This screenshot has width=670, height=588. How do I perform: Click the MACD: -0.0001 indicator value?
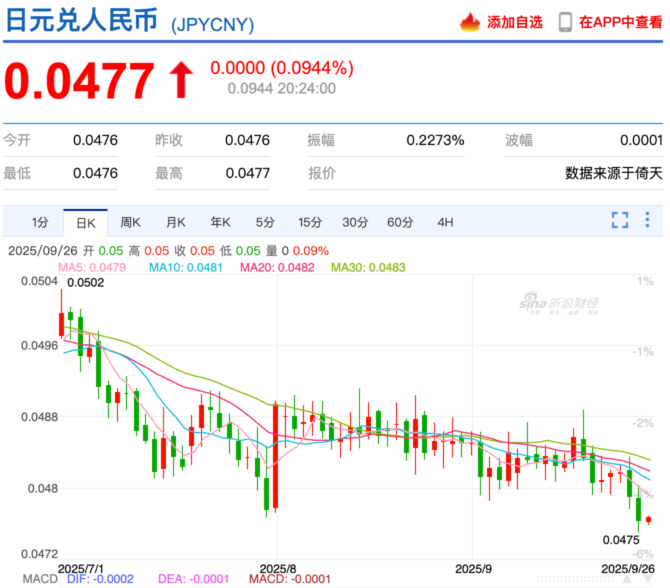[290, 579]
